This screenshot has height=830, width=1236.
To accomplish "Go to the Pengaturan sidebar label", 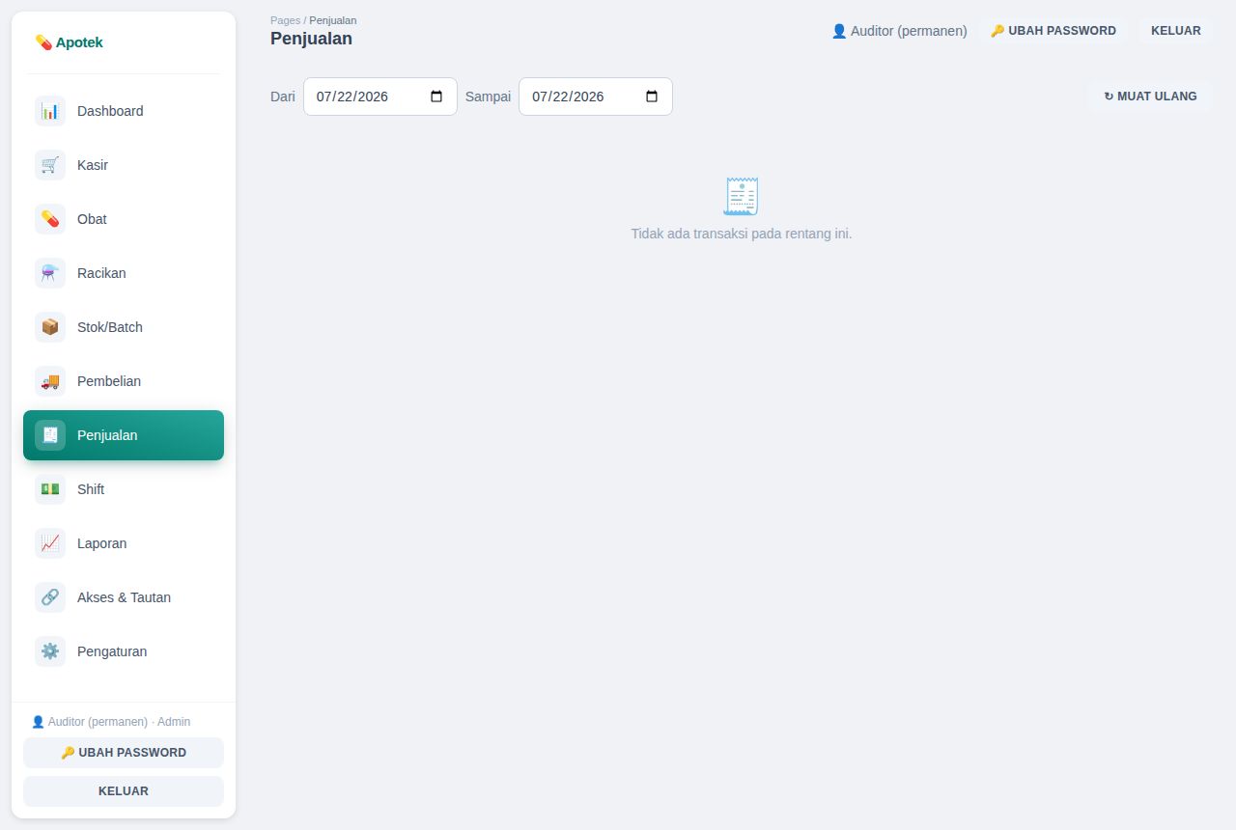I will [x=112, y=651].
